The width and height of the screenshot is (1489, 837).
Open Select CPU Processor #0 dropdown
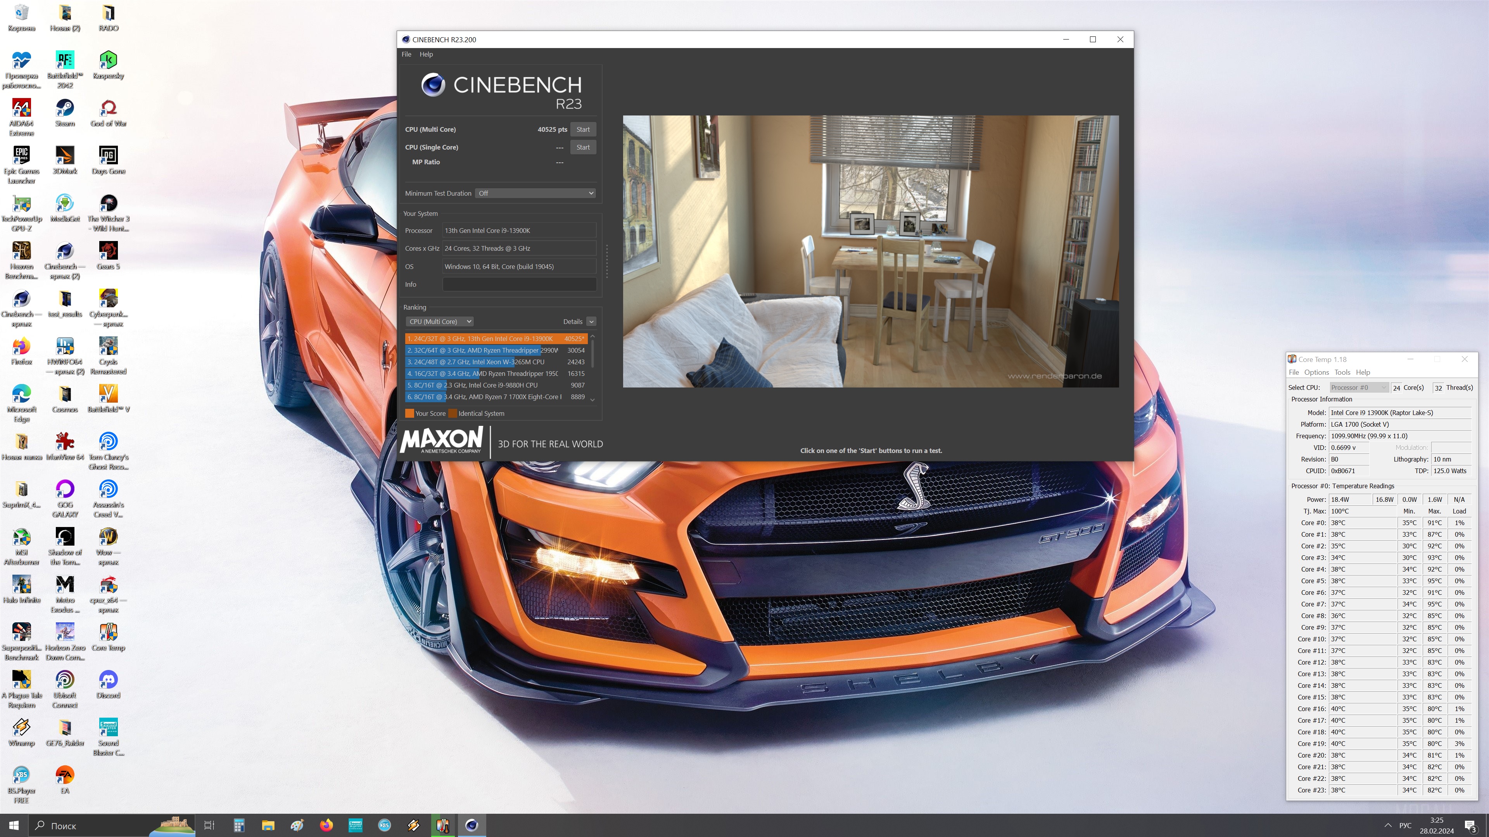click(x=1358, y=387)
